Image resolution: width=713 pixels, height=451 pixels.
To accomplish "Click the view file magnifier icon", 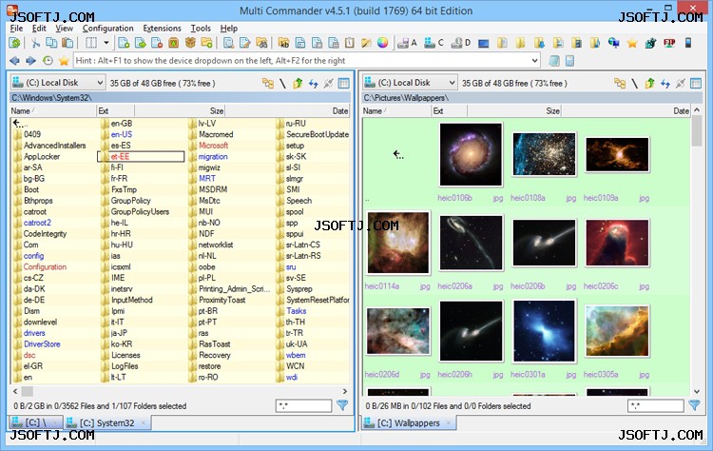I will [x=229, y=43].
